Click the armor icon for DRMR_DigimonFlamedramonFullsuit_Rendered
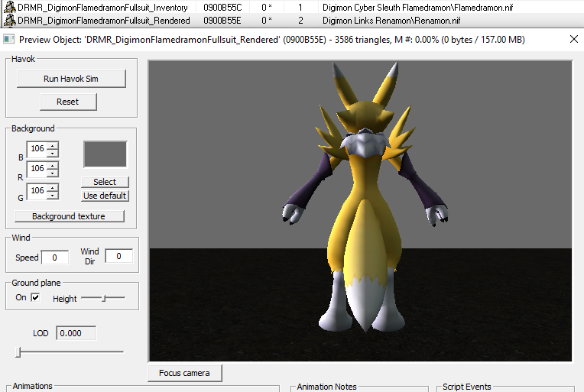 pos(9,21)
